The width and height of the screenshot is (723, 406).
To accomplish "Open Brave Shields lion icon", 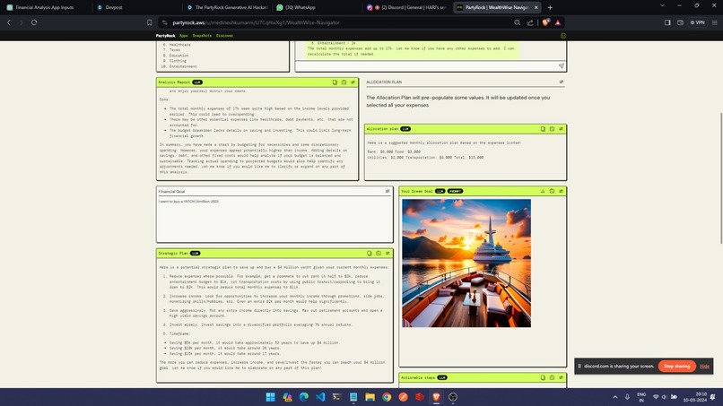I will [x=545, y=22].
